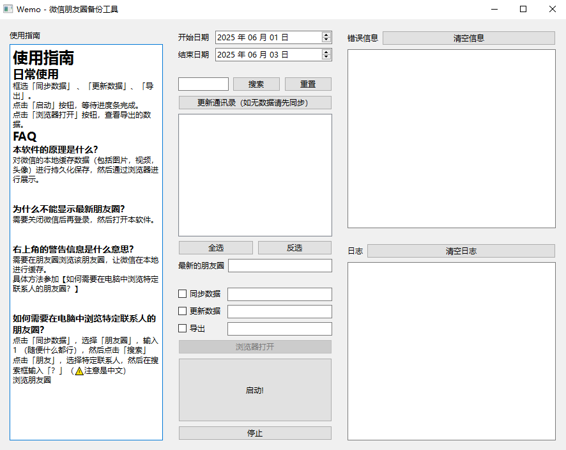Viewport: 566px width, 450px height.
Task: Invert selection with 反选 button
Action: click(294, 248)
